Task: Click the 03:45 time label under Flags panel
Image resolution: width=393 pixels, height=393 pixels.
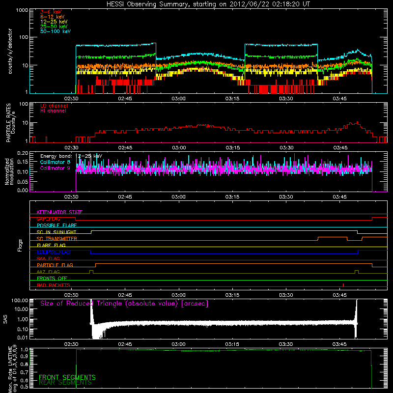Action: tap(339, 295)
